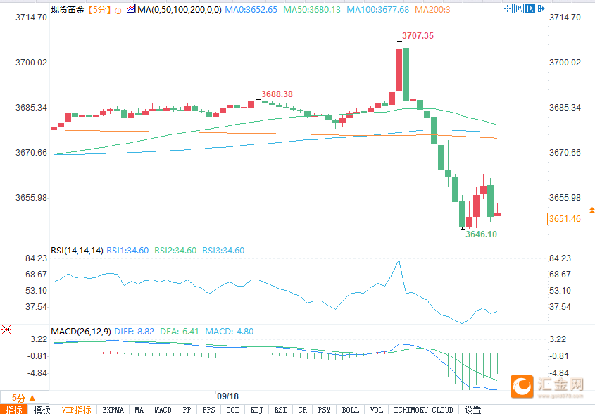This screenshot has width=595, height=414.
Task: Click the crosshair cursor icon
Action: click(x=508, y=8)
